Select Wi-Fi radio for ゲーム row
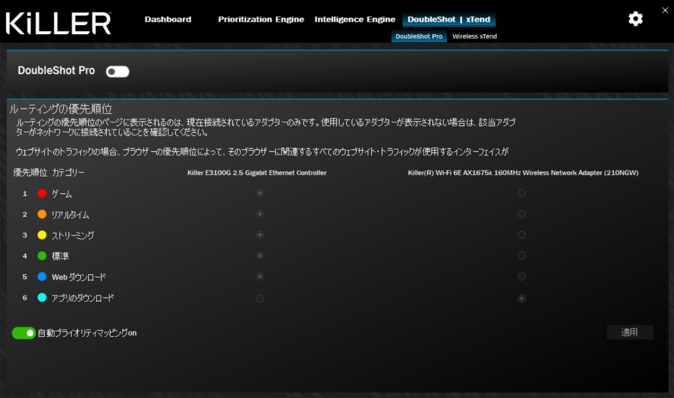This screenshot has width=674, height=398. tap(521, 193)
